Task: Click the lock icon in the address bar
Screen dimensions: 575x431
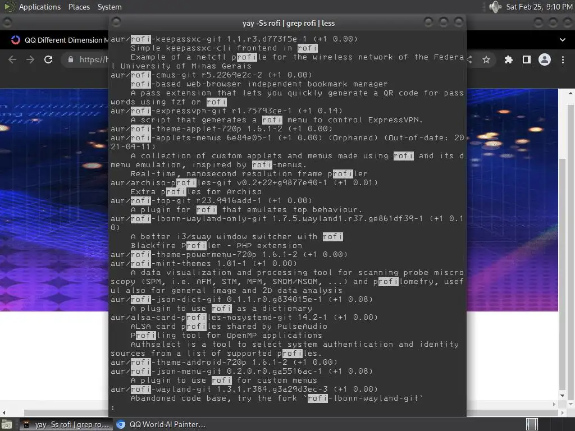Action: 71,59
